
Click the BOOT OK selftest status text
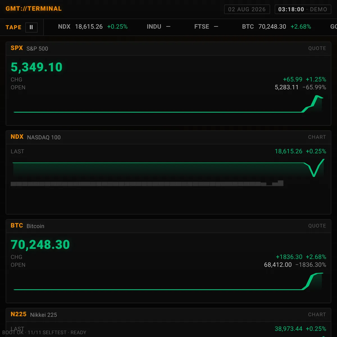[44, 333]
